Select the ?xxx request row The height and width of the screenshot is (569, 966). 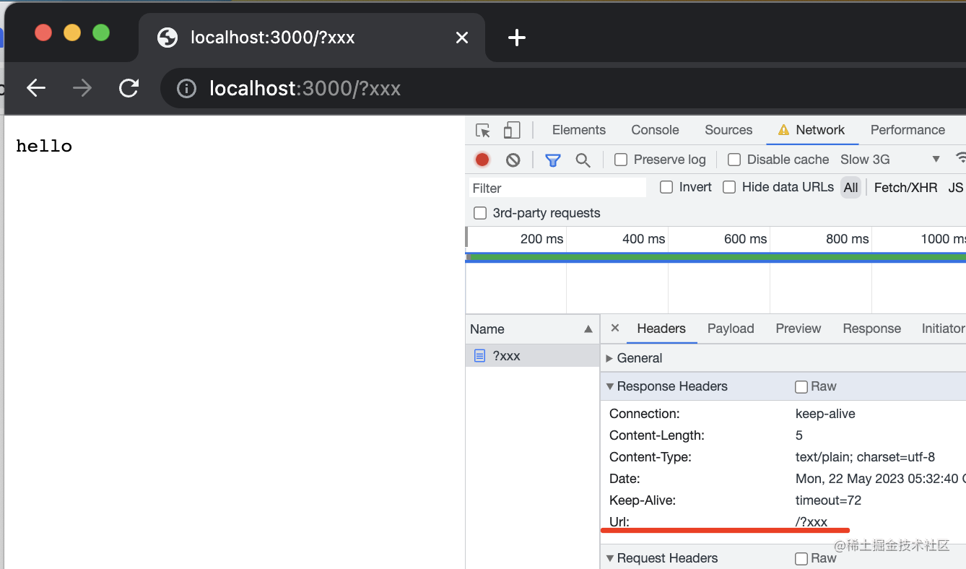point(532,356)
